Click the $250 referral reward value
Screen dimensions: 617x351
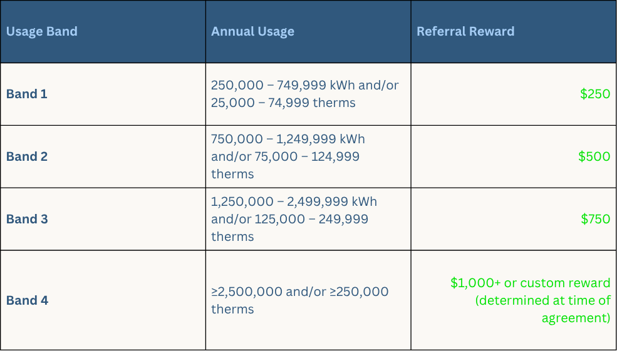(x=595, y=94)
